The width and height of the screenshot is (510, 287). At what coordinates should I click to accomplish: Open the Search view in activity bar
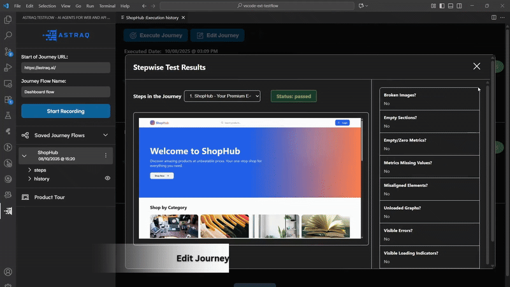click(x=8, y=35)
